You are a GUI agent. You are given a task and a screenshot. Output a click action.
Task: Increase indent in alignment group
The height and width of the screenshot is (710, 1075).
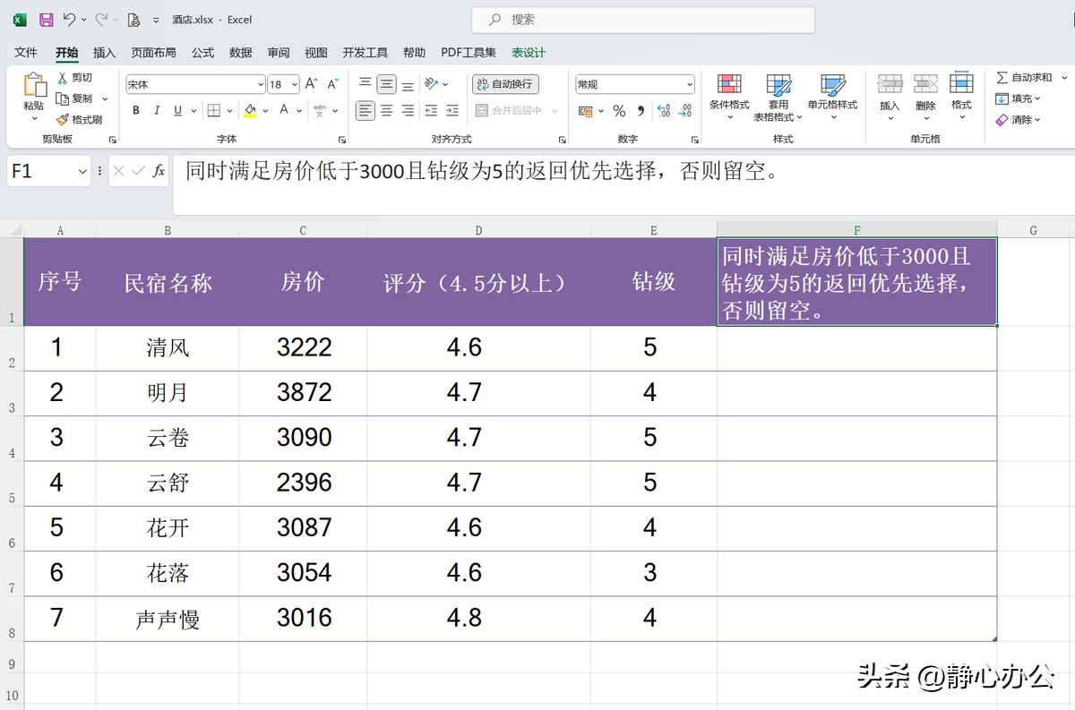point(452,110)
